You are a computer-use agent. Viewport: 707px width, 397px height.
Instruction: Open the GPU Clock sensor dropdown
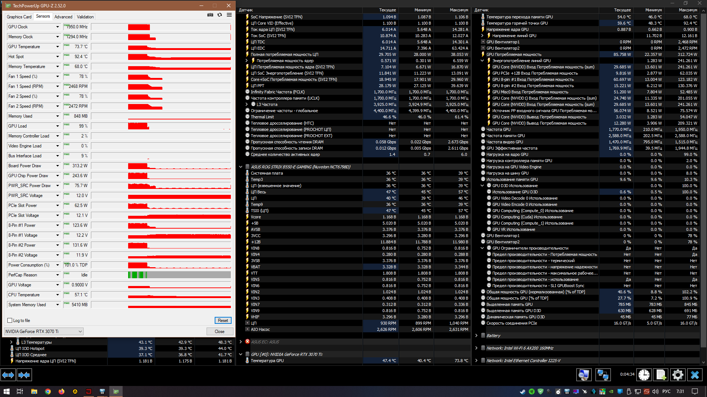pos(57,27)
